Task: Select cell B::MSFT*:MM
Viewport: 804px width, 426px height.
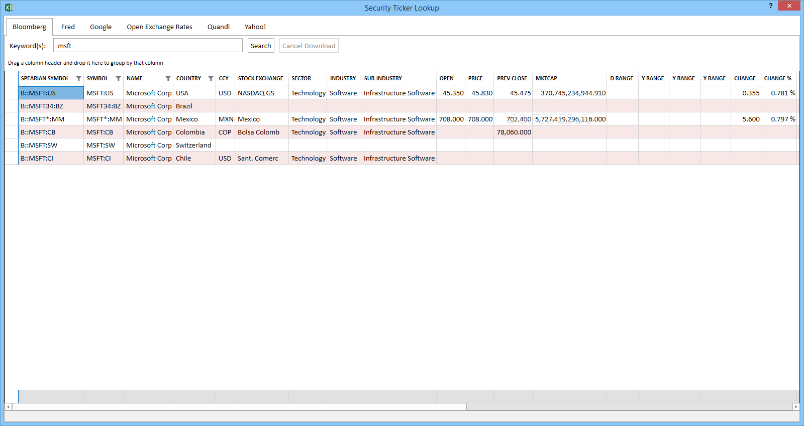Action: (x=51, y=119)
